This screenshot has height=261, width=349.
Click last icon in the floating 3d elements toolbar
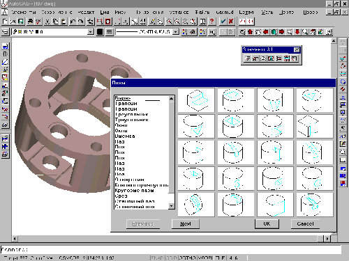[295, 58]
